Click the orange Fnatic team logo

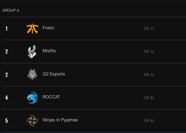tap(32, 28)
